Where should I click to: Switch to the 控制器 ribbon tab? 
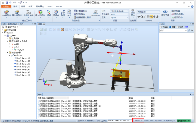click(x=40, y=7)
